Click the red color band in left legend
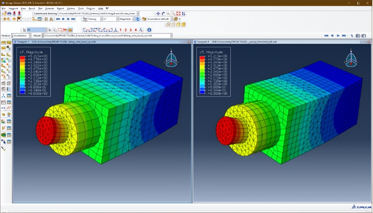 [x=22, y=58]
